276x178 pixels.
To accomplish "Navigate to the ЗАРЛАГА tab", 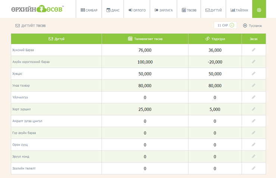I will click(x=163, y=10).
